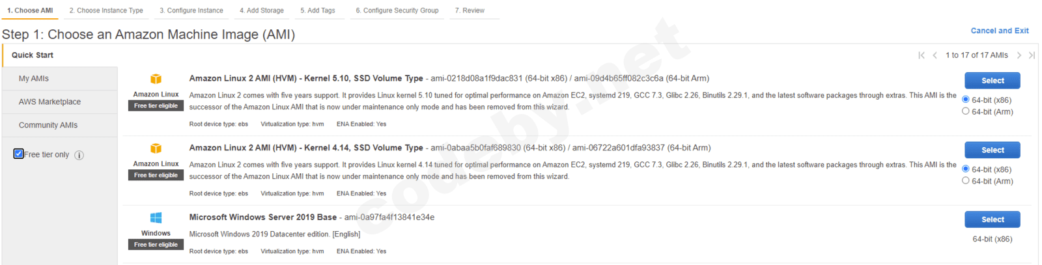Click the Microsoft Windows Server logo icon
The width and height of the screenshot is (1042, 265).
tap(156, 217)
